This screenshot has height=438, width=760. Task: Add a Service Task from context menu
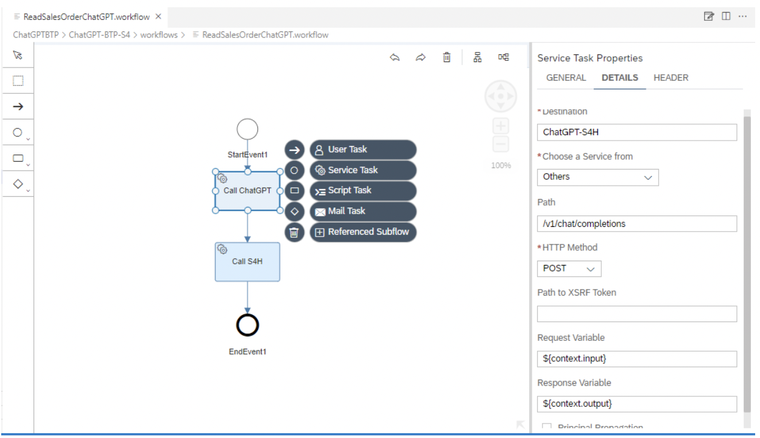[363, 170]
